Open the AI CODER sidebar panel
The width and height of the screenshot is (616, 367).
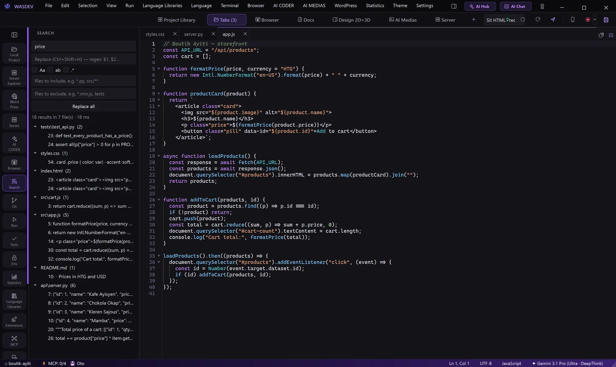point(14,143)
